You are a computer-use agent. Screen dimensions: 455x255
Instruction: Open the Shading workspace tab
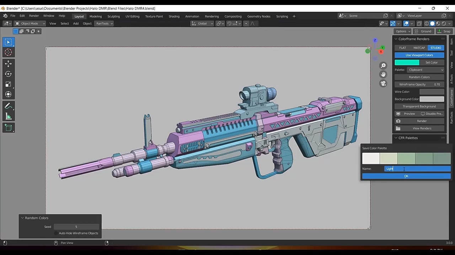[x=174, y=16]
